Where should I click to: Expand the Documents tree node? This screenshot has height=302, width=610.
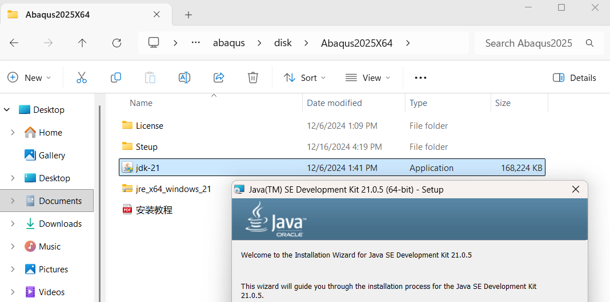click(x=13, y=201)
